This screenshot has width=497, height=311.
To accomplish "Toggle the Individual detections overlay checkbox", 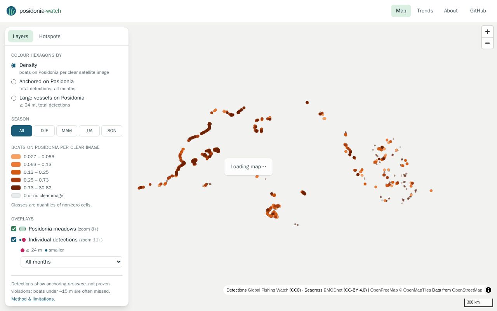I will point(14,240).
